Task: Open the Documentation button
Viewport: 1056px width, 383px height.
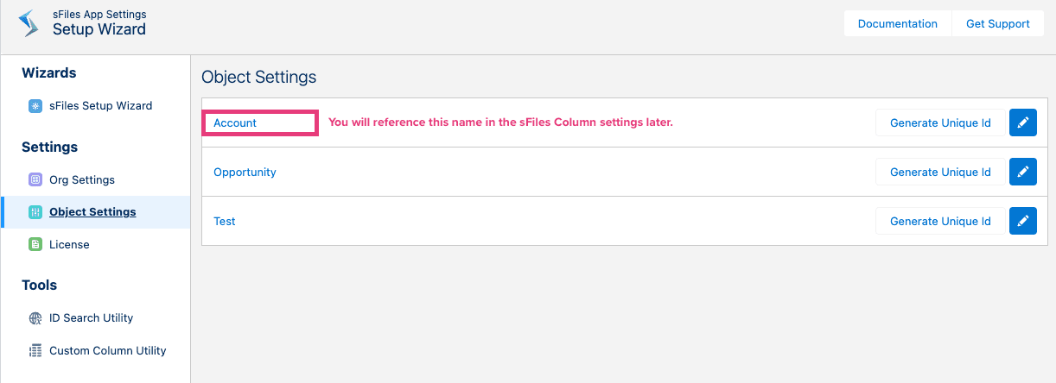Action: 897,23
